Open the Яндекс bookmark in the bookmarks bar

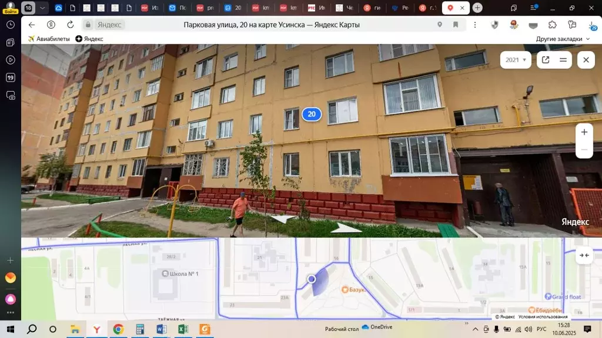point(89,39)
